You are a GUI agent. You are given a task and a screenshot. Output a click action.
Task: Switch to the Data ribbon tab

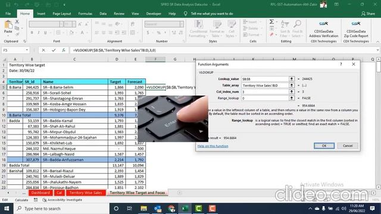point(103,14)
